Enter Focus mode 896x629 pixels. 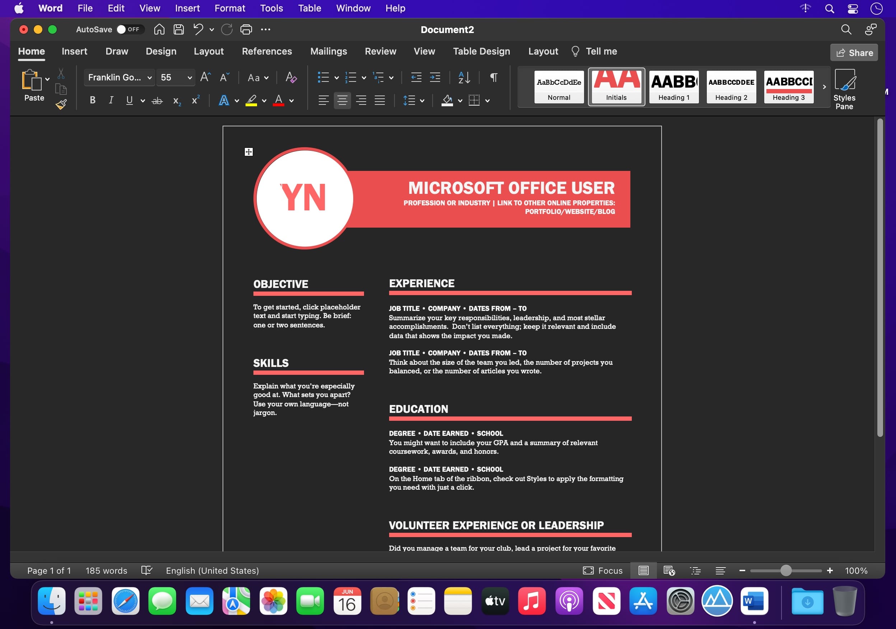pos(603,570)
